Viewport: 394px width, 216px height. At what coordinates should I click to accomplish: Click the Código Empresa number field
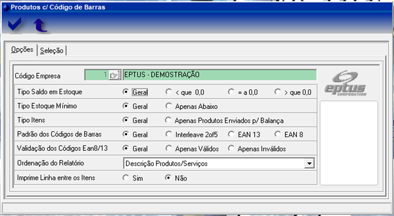[96, 75]
